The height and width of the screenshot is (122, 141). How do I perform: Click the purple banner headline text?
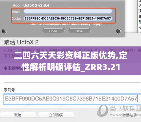71,61
